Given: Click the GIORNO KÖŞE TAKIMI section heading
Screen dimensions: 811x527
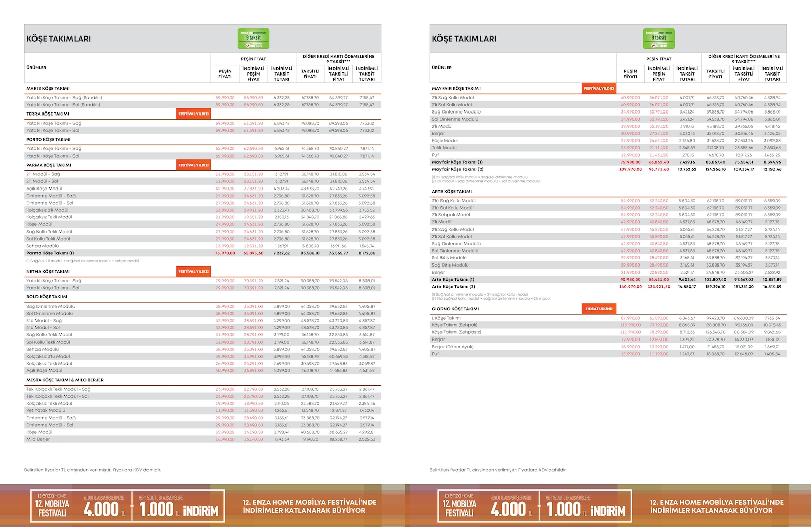Looking at the screenshot, I should [x=455, y=309].
